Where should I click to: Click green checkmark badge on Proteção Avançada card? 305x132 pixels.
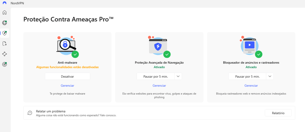pos(167,54)
